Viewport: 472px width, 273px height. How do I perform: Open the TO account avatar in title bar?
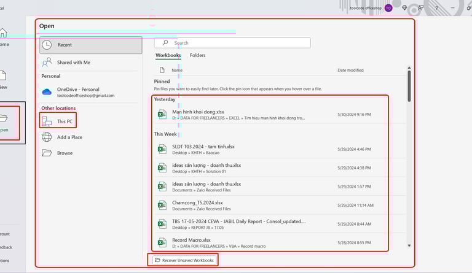(x=388, y=8)
